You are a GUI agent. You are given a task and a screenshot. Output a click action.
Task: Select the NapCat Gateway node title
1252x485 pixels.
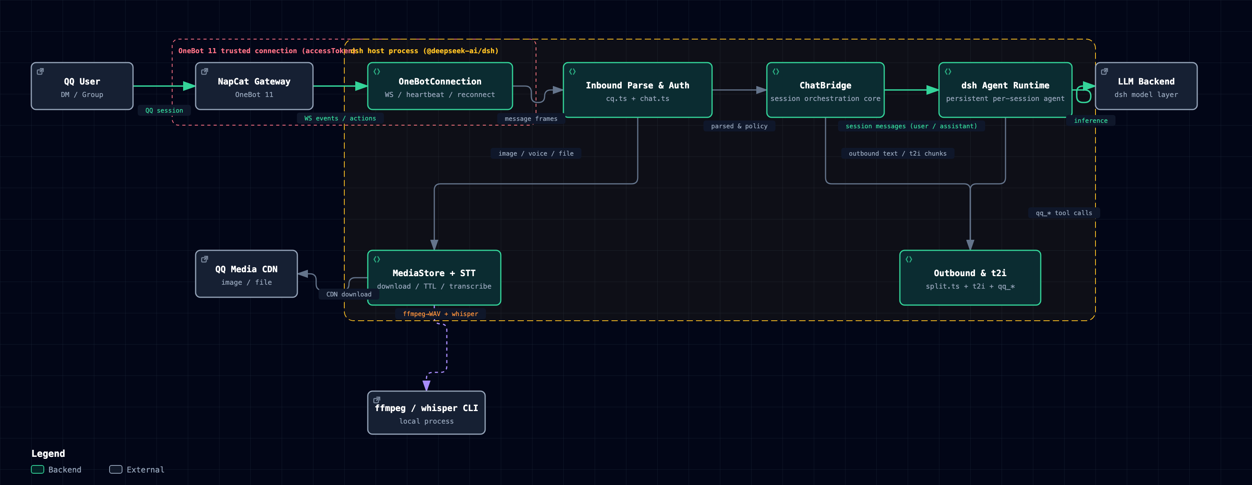coord(254,82)
